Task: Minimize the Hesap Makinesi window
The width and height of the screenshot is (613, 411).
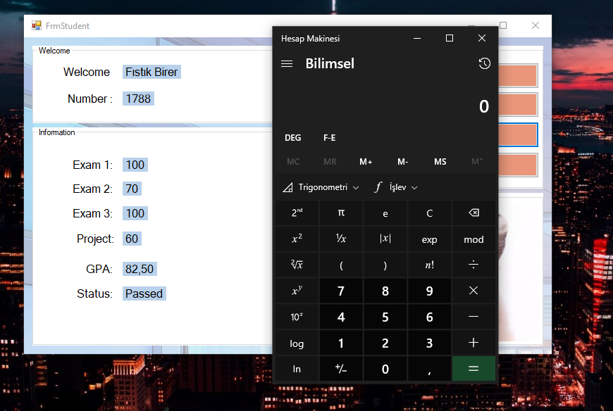Action: [417, 38]
